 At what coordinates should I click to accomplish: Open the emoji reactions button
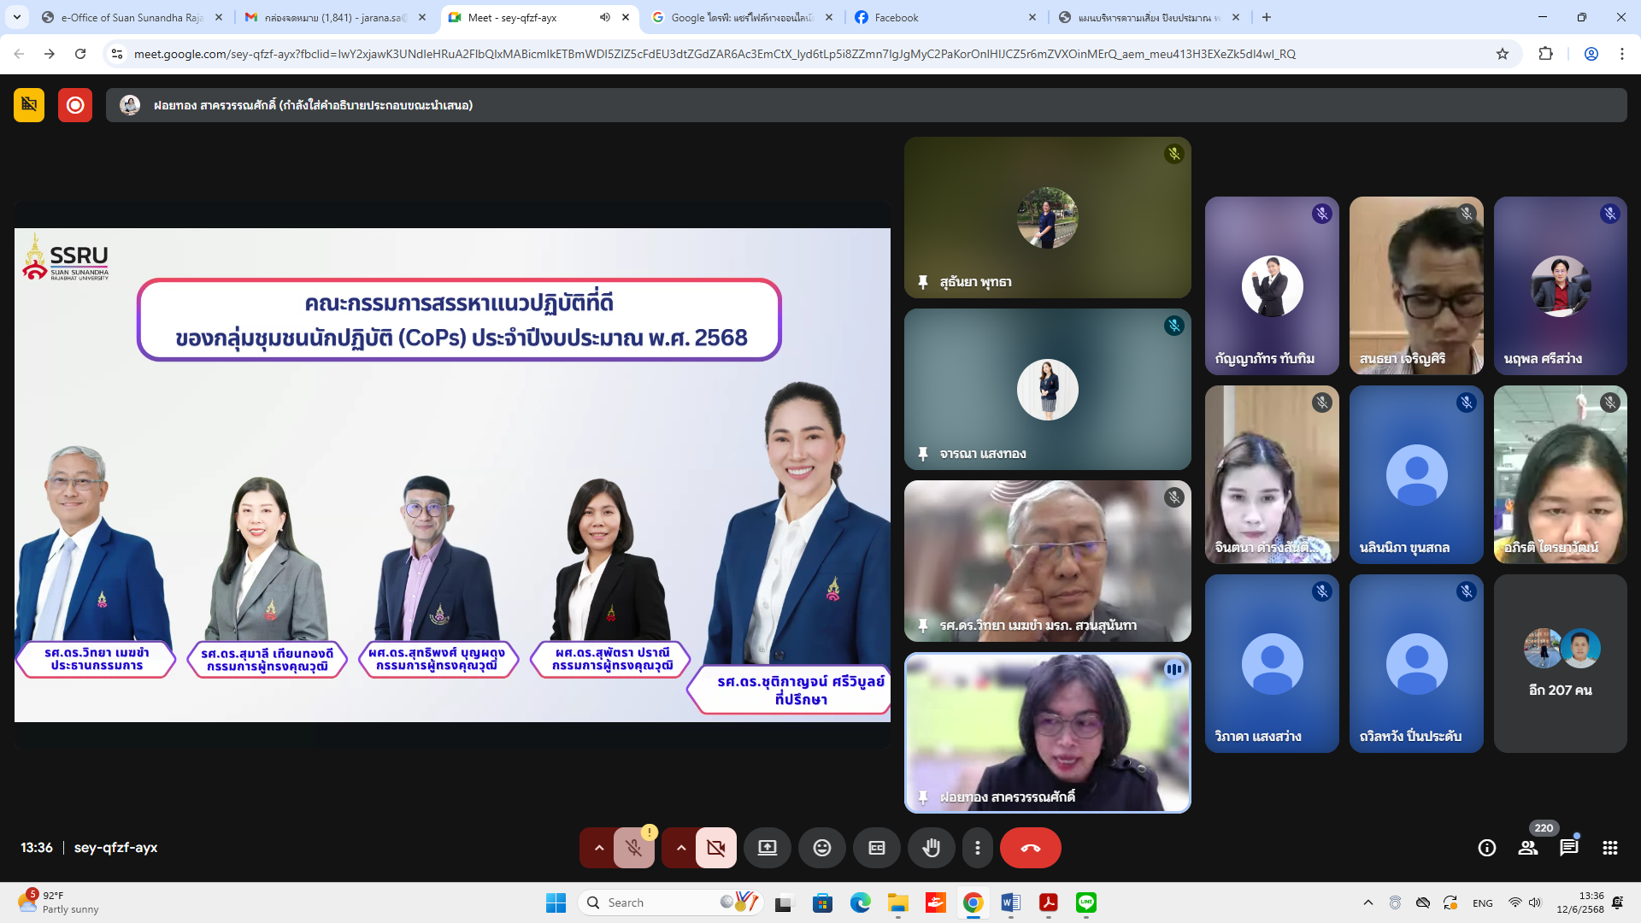821,848
